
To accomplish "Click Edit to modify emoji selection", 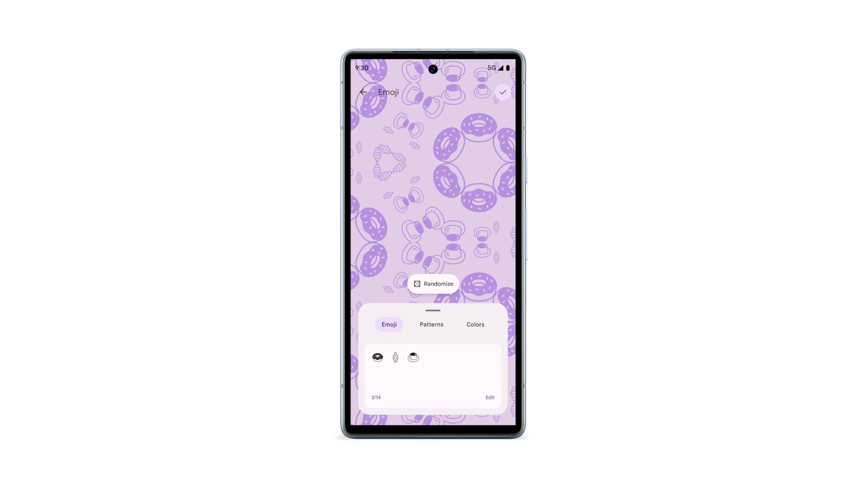I will click(x=490, y=397).
